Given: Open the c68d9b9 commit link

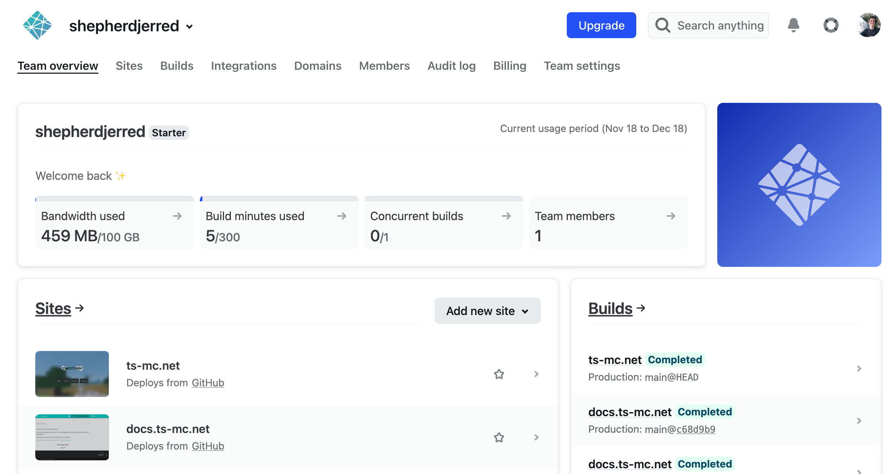Looking at the screenshot, I should [x=696, y=429].
